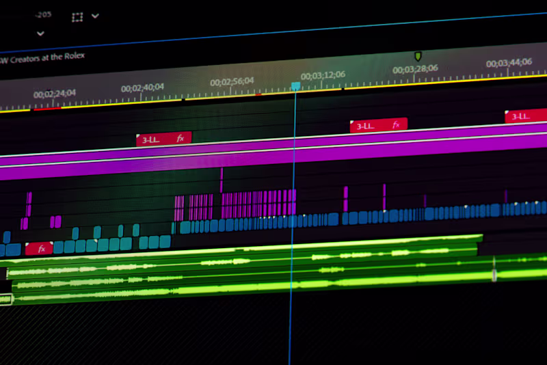Select the red 3-LL clip near 00;03;28;06

tap(379, 125)
